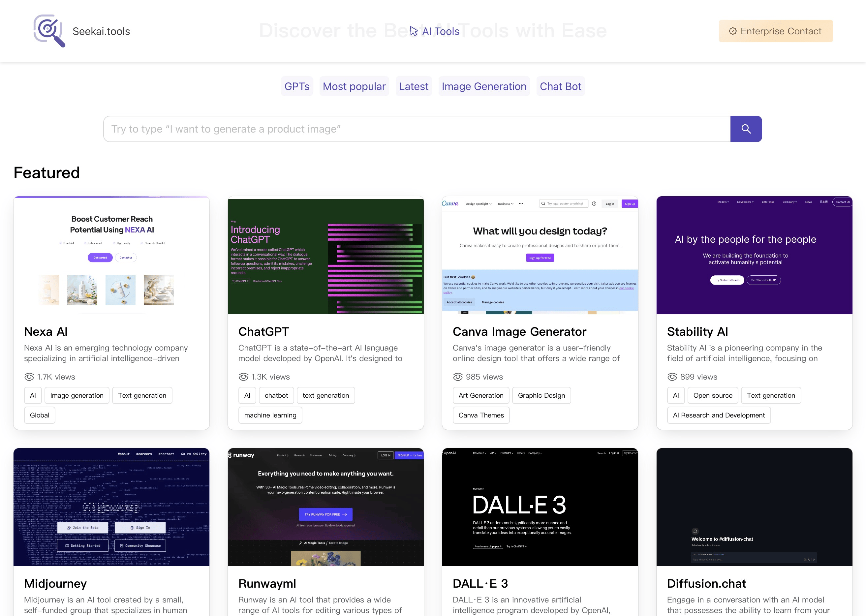Open the Nexa AI preview thumbnail

(111, 255)
